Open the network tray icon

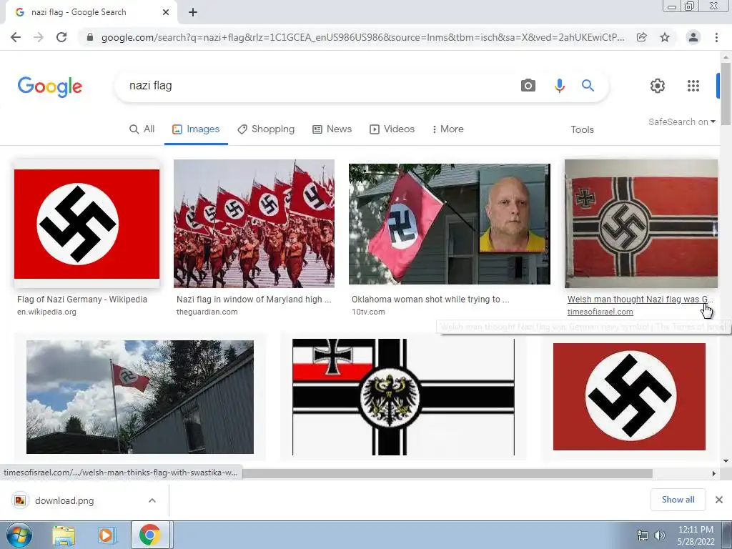(x=643, y=535)
